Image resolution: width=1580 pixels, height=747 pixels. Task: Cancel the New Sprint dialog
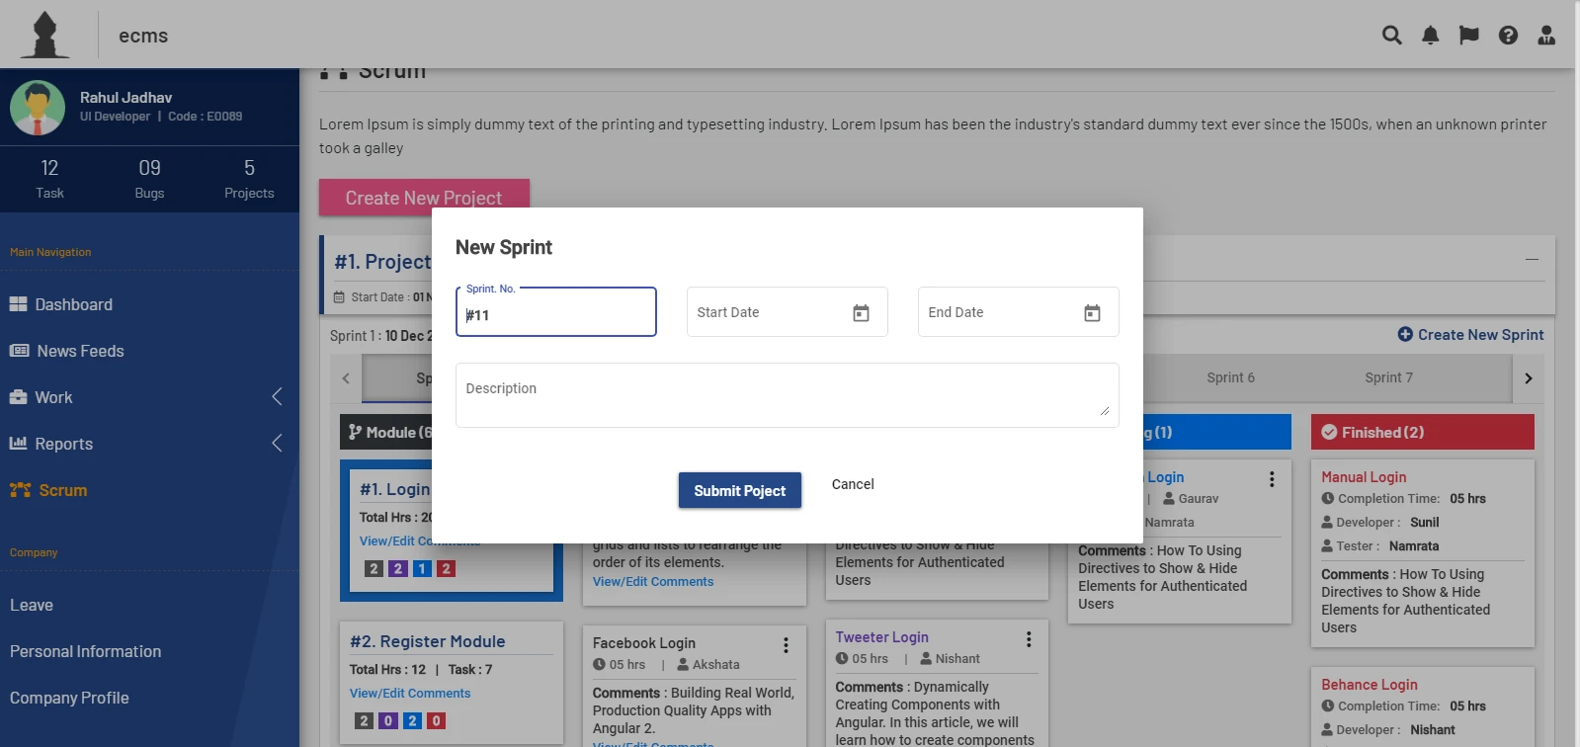click(x=853, y=484)
